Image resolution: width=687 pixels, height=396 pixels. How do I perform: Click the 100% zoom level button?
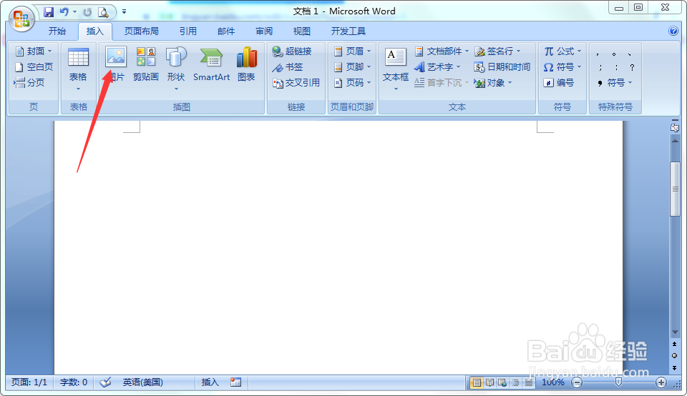[553, 382]
